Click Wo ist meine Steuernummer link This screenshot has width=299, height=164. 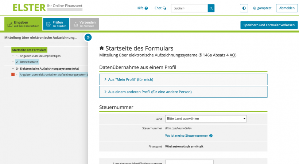tap(186, 136)
